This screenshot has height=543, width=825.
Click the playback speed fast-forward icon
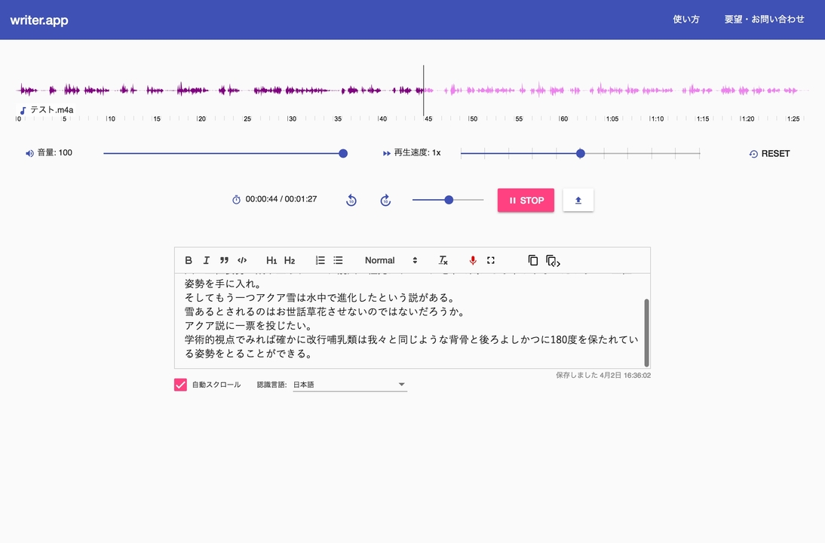(x=387, y=153)
